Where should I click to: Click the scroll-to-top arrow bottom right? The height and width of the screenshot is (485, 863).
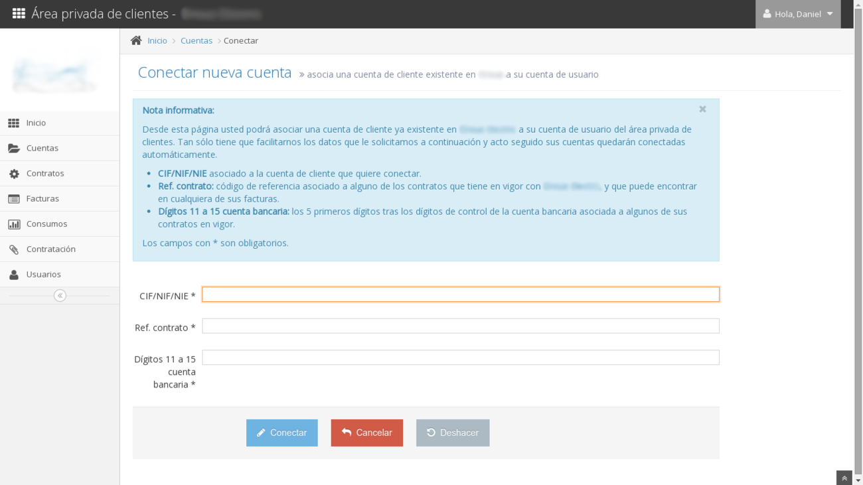[x=844, y=478]
